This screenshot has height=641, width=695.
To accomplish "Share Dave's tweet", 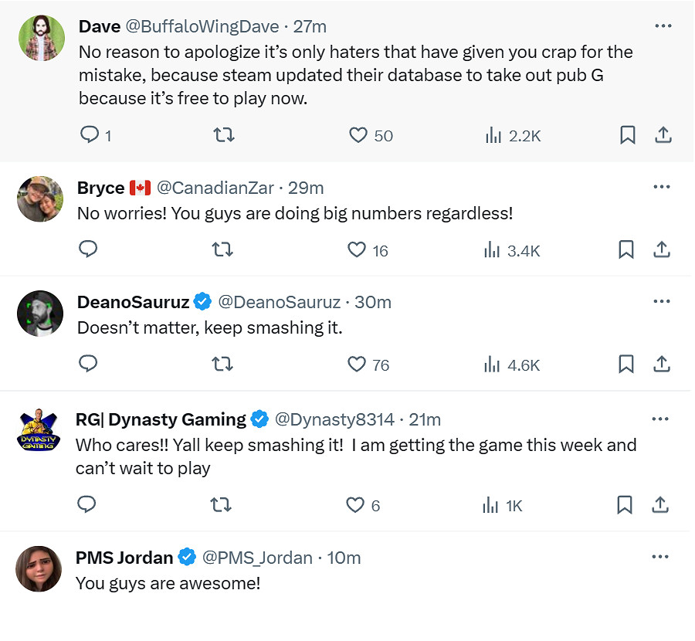I will tap(663, 136).
